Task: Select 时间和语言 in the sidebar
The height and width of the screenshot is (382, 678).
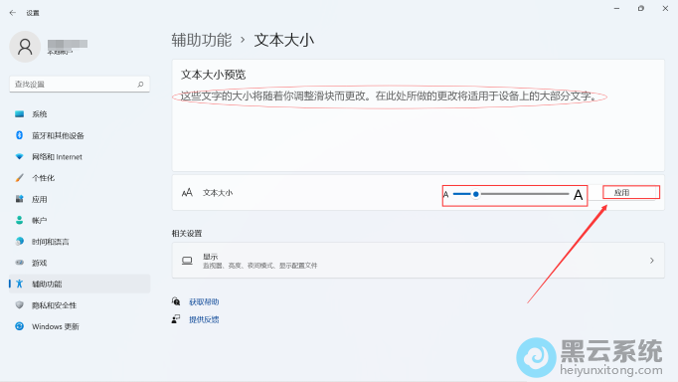Action: tap(80, 242)
